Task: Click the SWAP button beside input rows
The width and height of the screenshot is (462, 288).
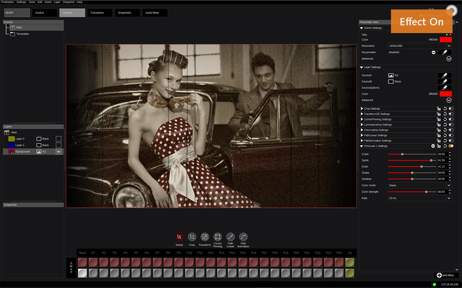Action: [x=71, y=267]
